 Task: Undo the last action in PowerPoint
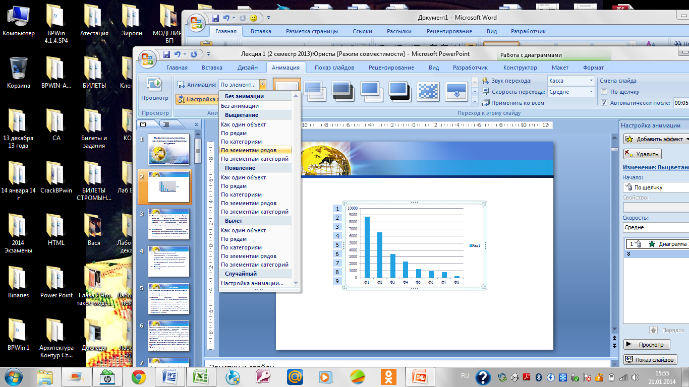pyautogui.click(x=177, y=54)
